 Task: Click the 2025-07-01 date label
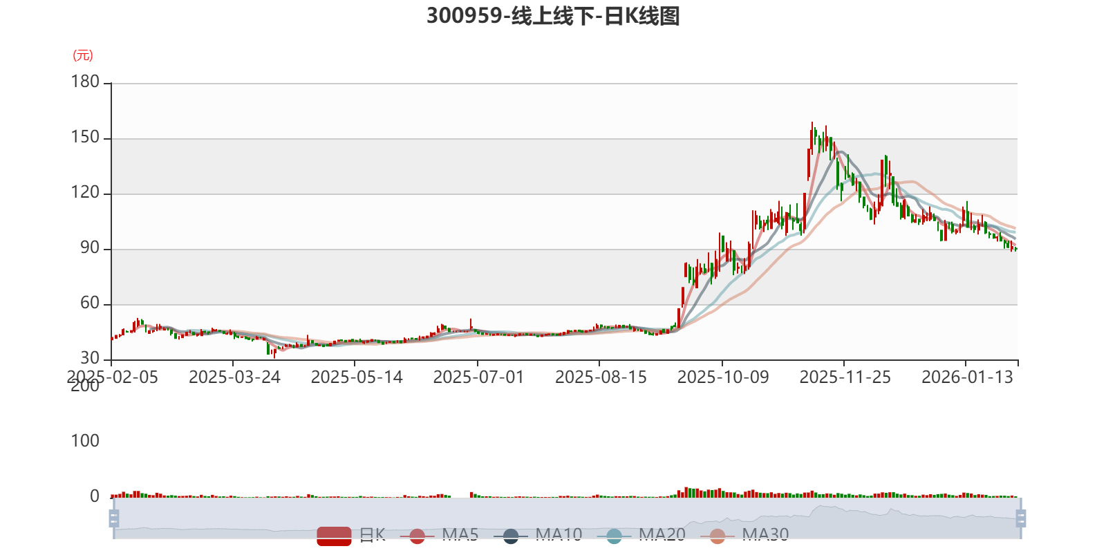478,377
